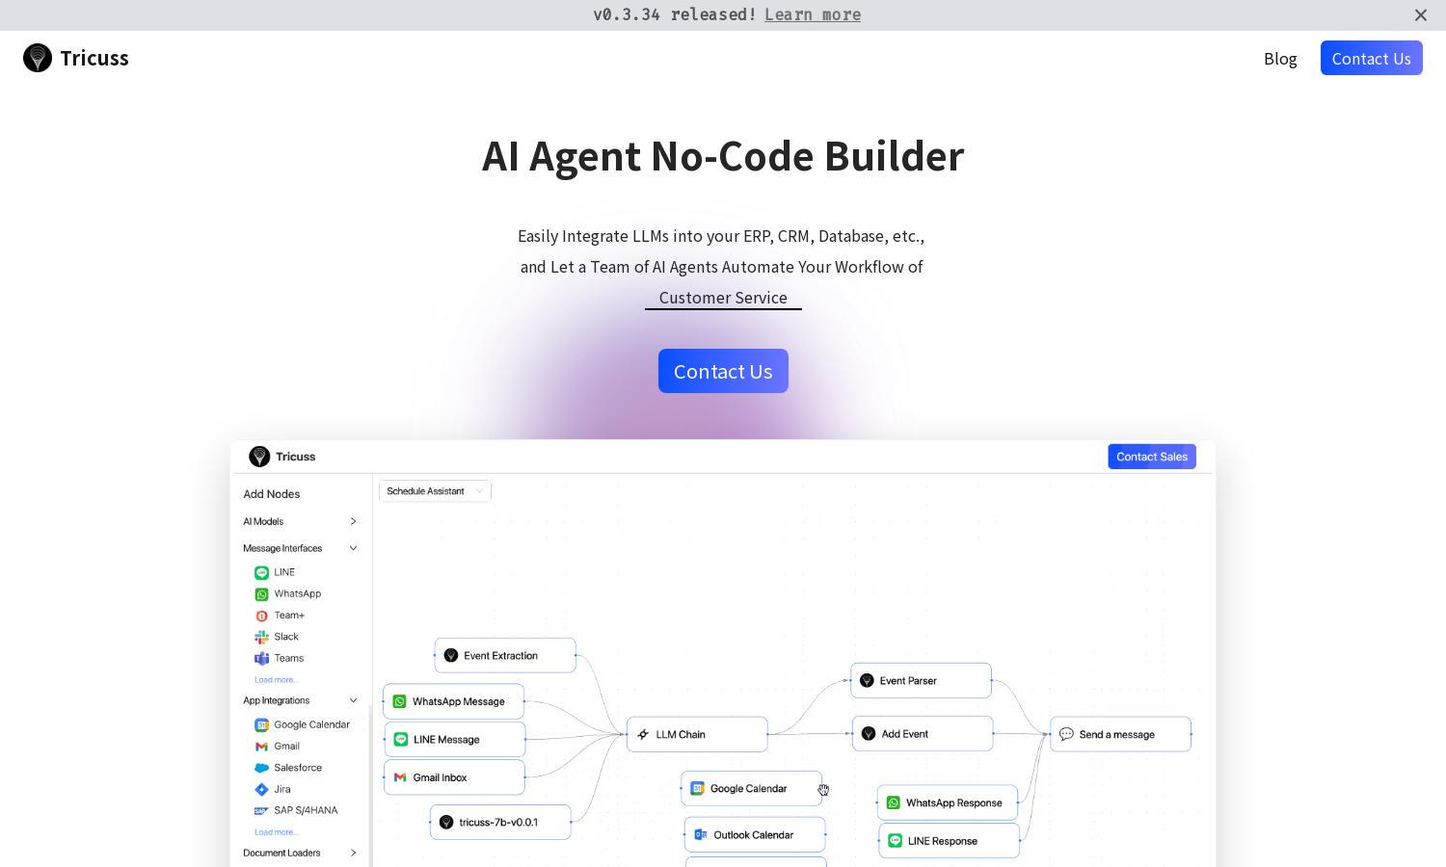
Task: Click the Google Calendar node icon
Action: (697, 788)
